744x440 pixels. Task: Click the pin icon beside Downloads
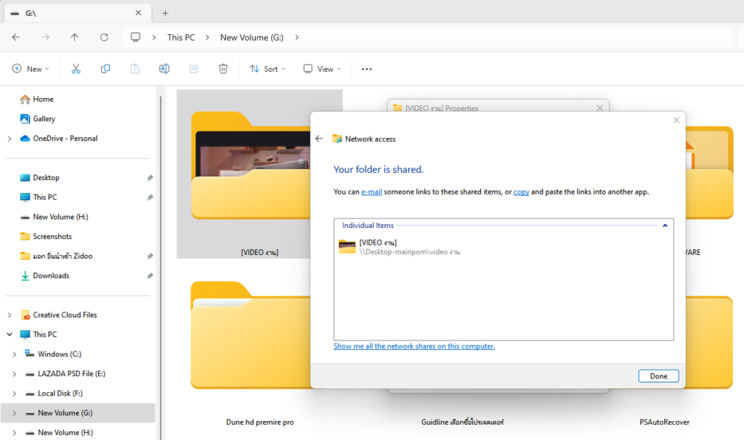coord(150,276)
